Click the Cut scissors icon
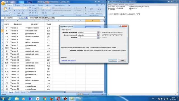179x101 pixels. (10, 8)
